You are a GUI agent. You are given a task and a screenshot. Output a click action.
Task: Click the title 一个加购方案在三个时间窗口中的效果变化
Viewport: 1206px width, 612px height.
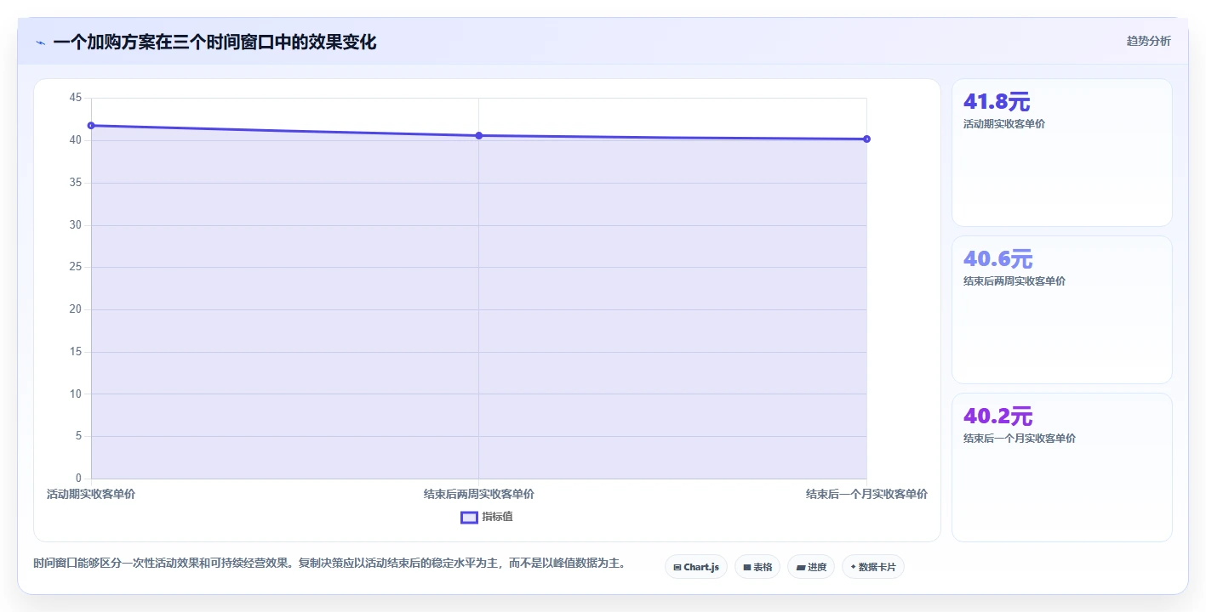pos(214,42)
